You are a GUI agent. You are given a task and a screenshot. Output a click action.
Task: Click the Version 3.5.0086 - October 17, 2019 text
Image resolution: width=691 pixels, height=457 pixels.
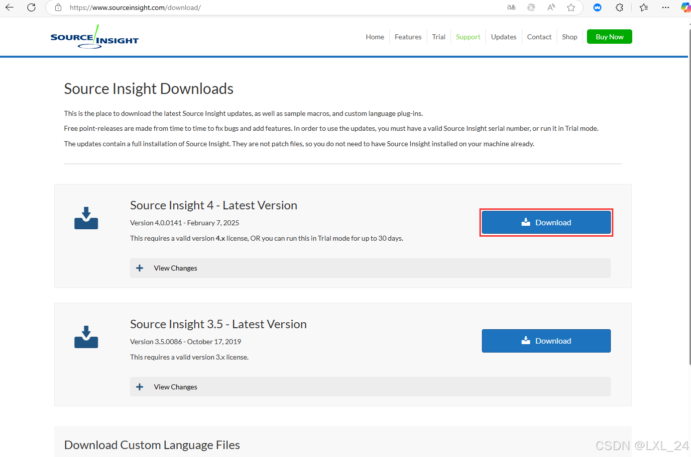[x=186, y=342]
